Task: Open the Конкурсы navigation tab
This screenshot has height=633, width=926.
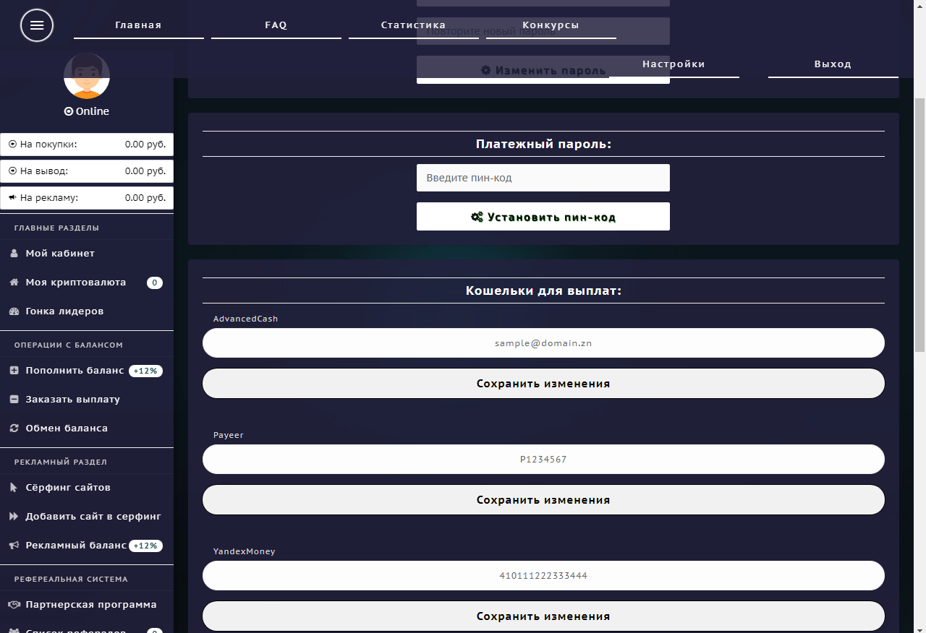Action: tap(551, 25)
